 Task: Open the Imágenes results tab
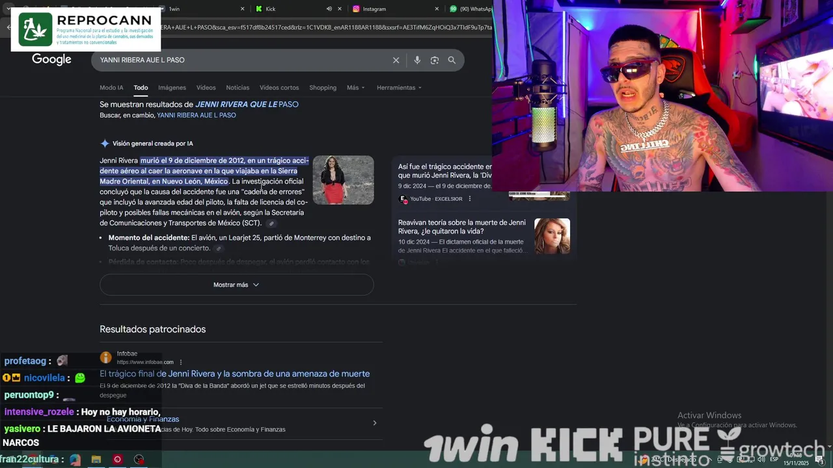[x=172, y=88]
